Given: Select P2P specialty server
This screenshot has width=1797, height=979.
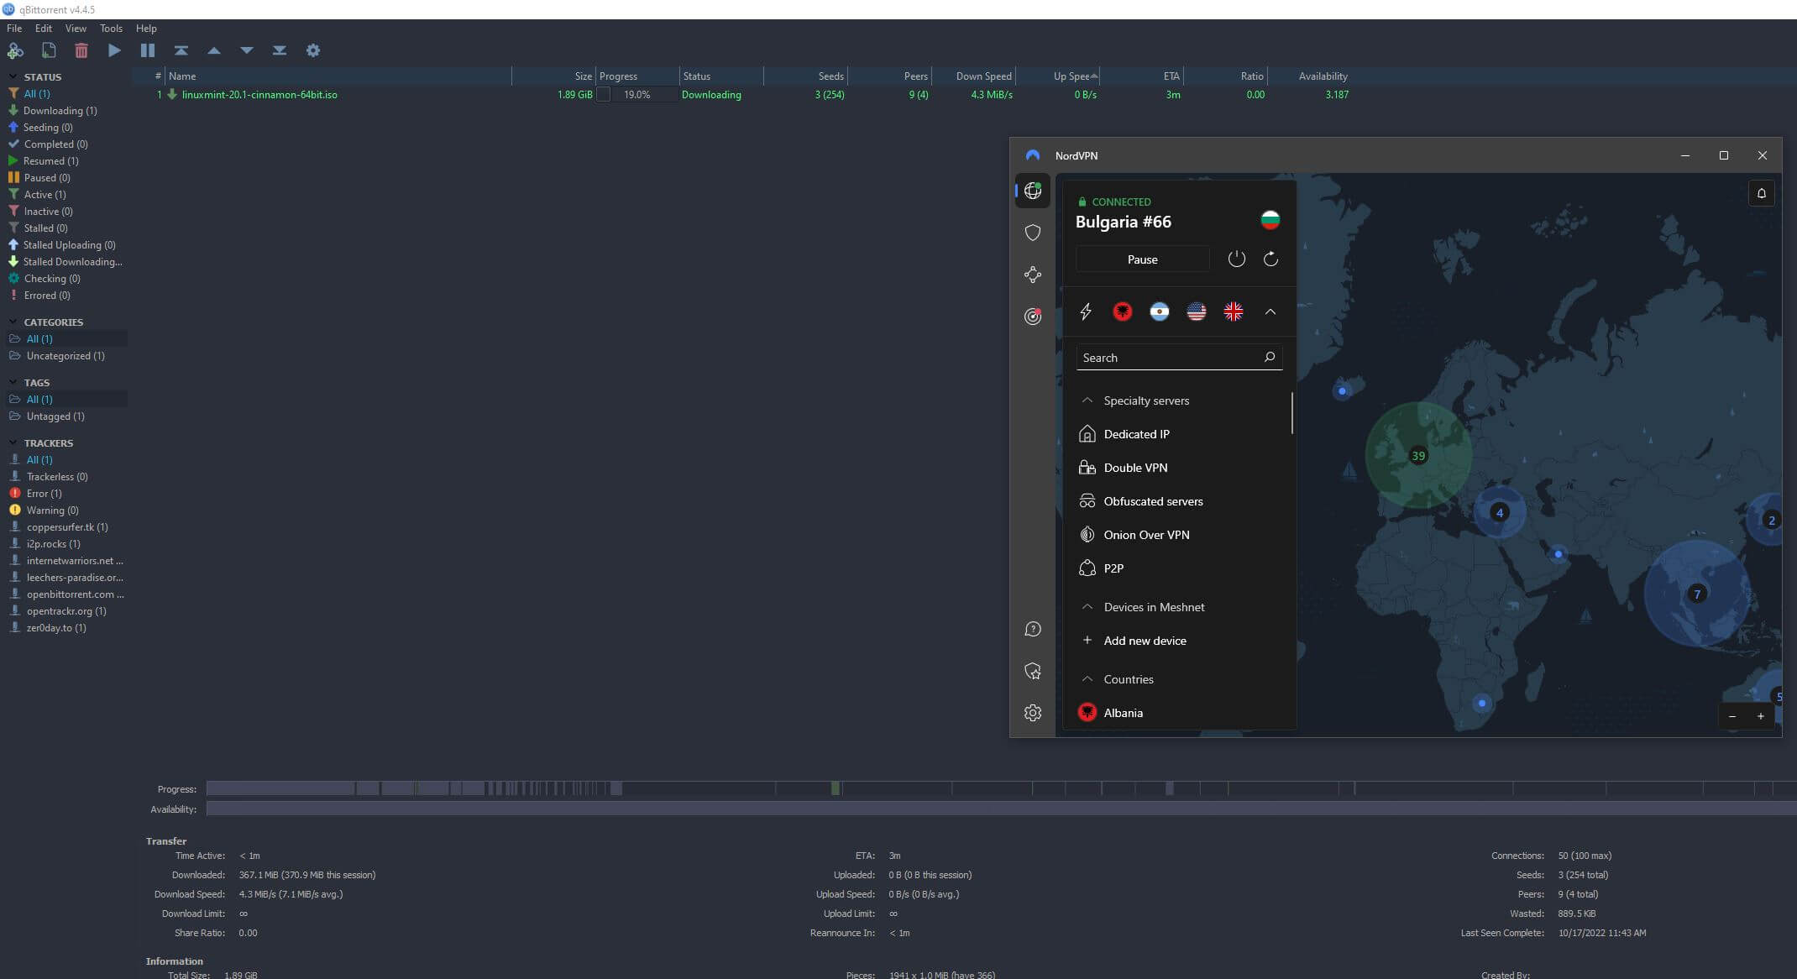Looking at the screenshot, I should click(x=1113, y=568).
